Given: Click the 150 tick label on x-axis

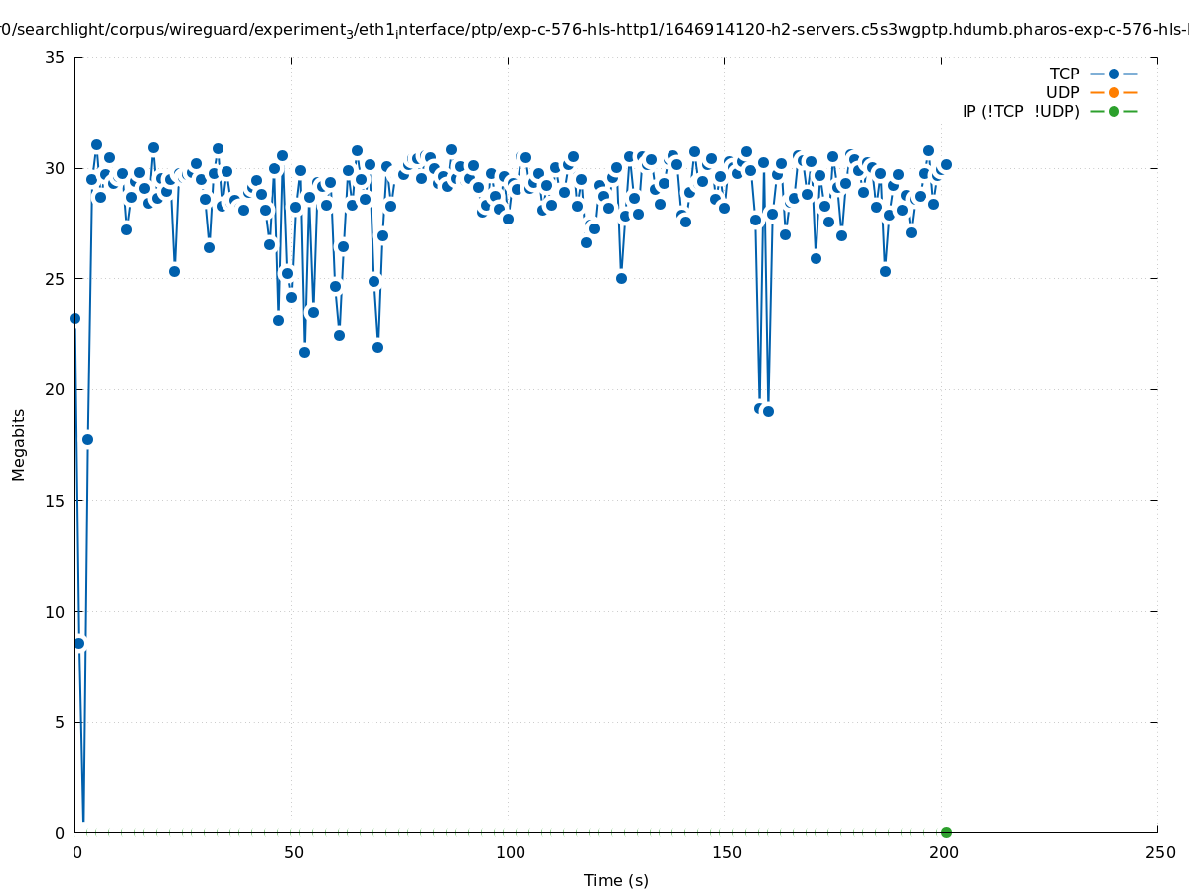Looking at the screenshot, I should (725, 853).
